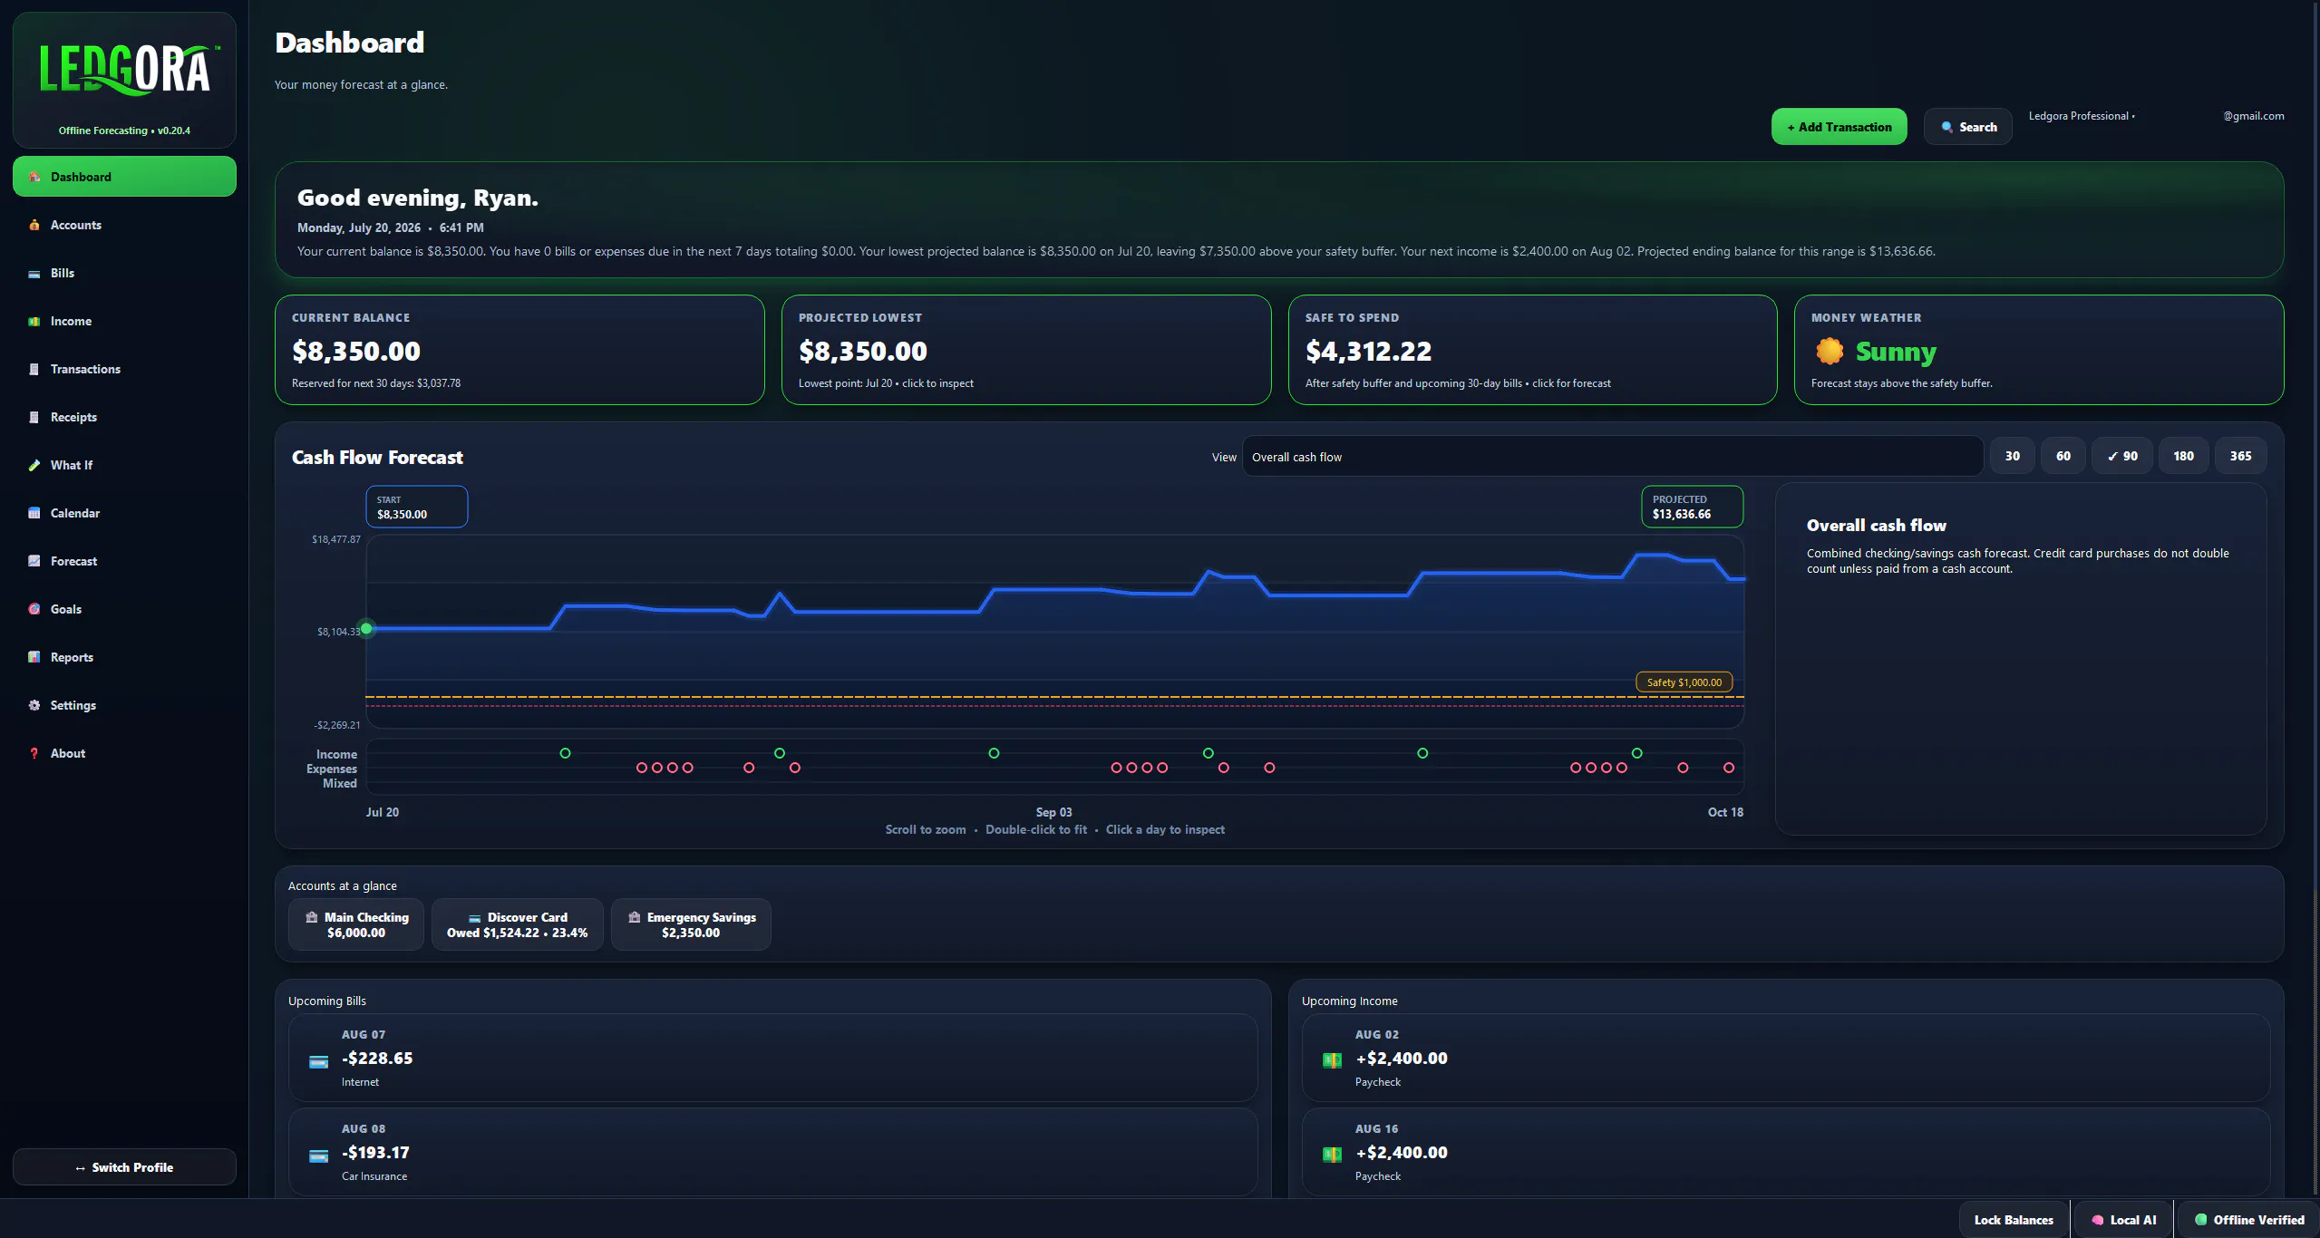Image resolution: width=2320 pixels, height=1238 pixels.
Task: Click the Forecast chart icon in sidebar
Action: [x=34, y=561]
